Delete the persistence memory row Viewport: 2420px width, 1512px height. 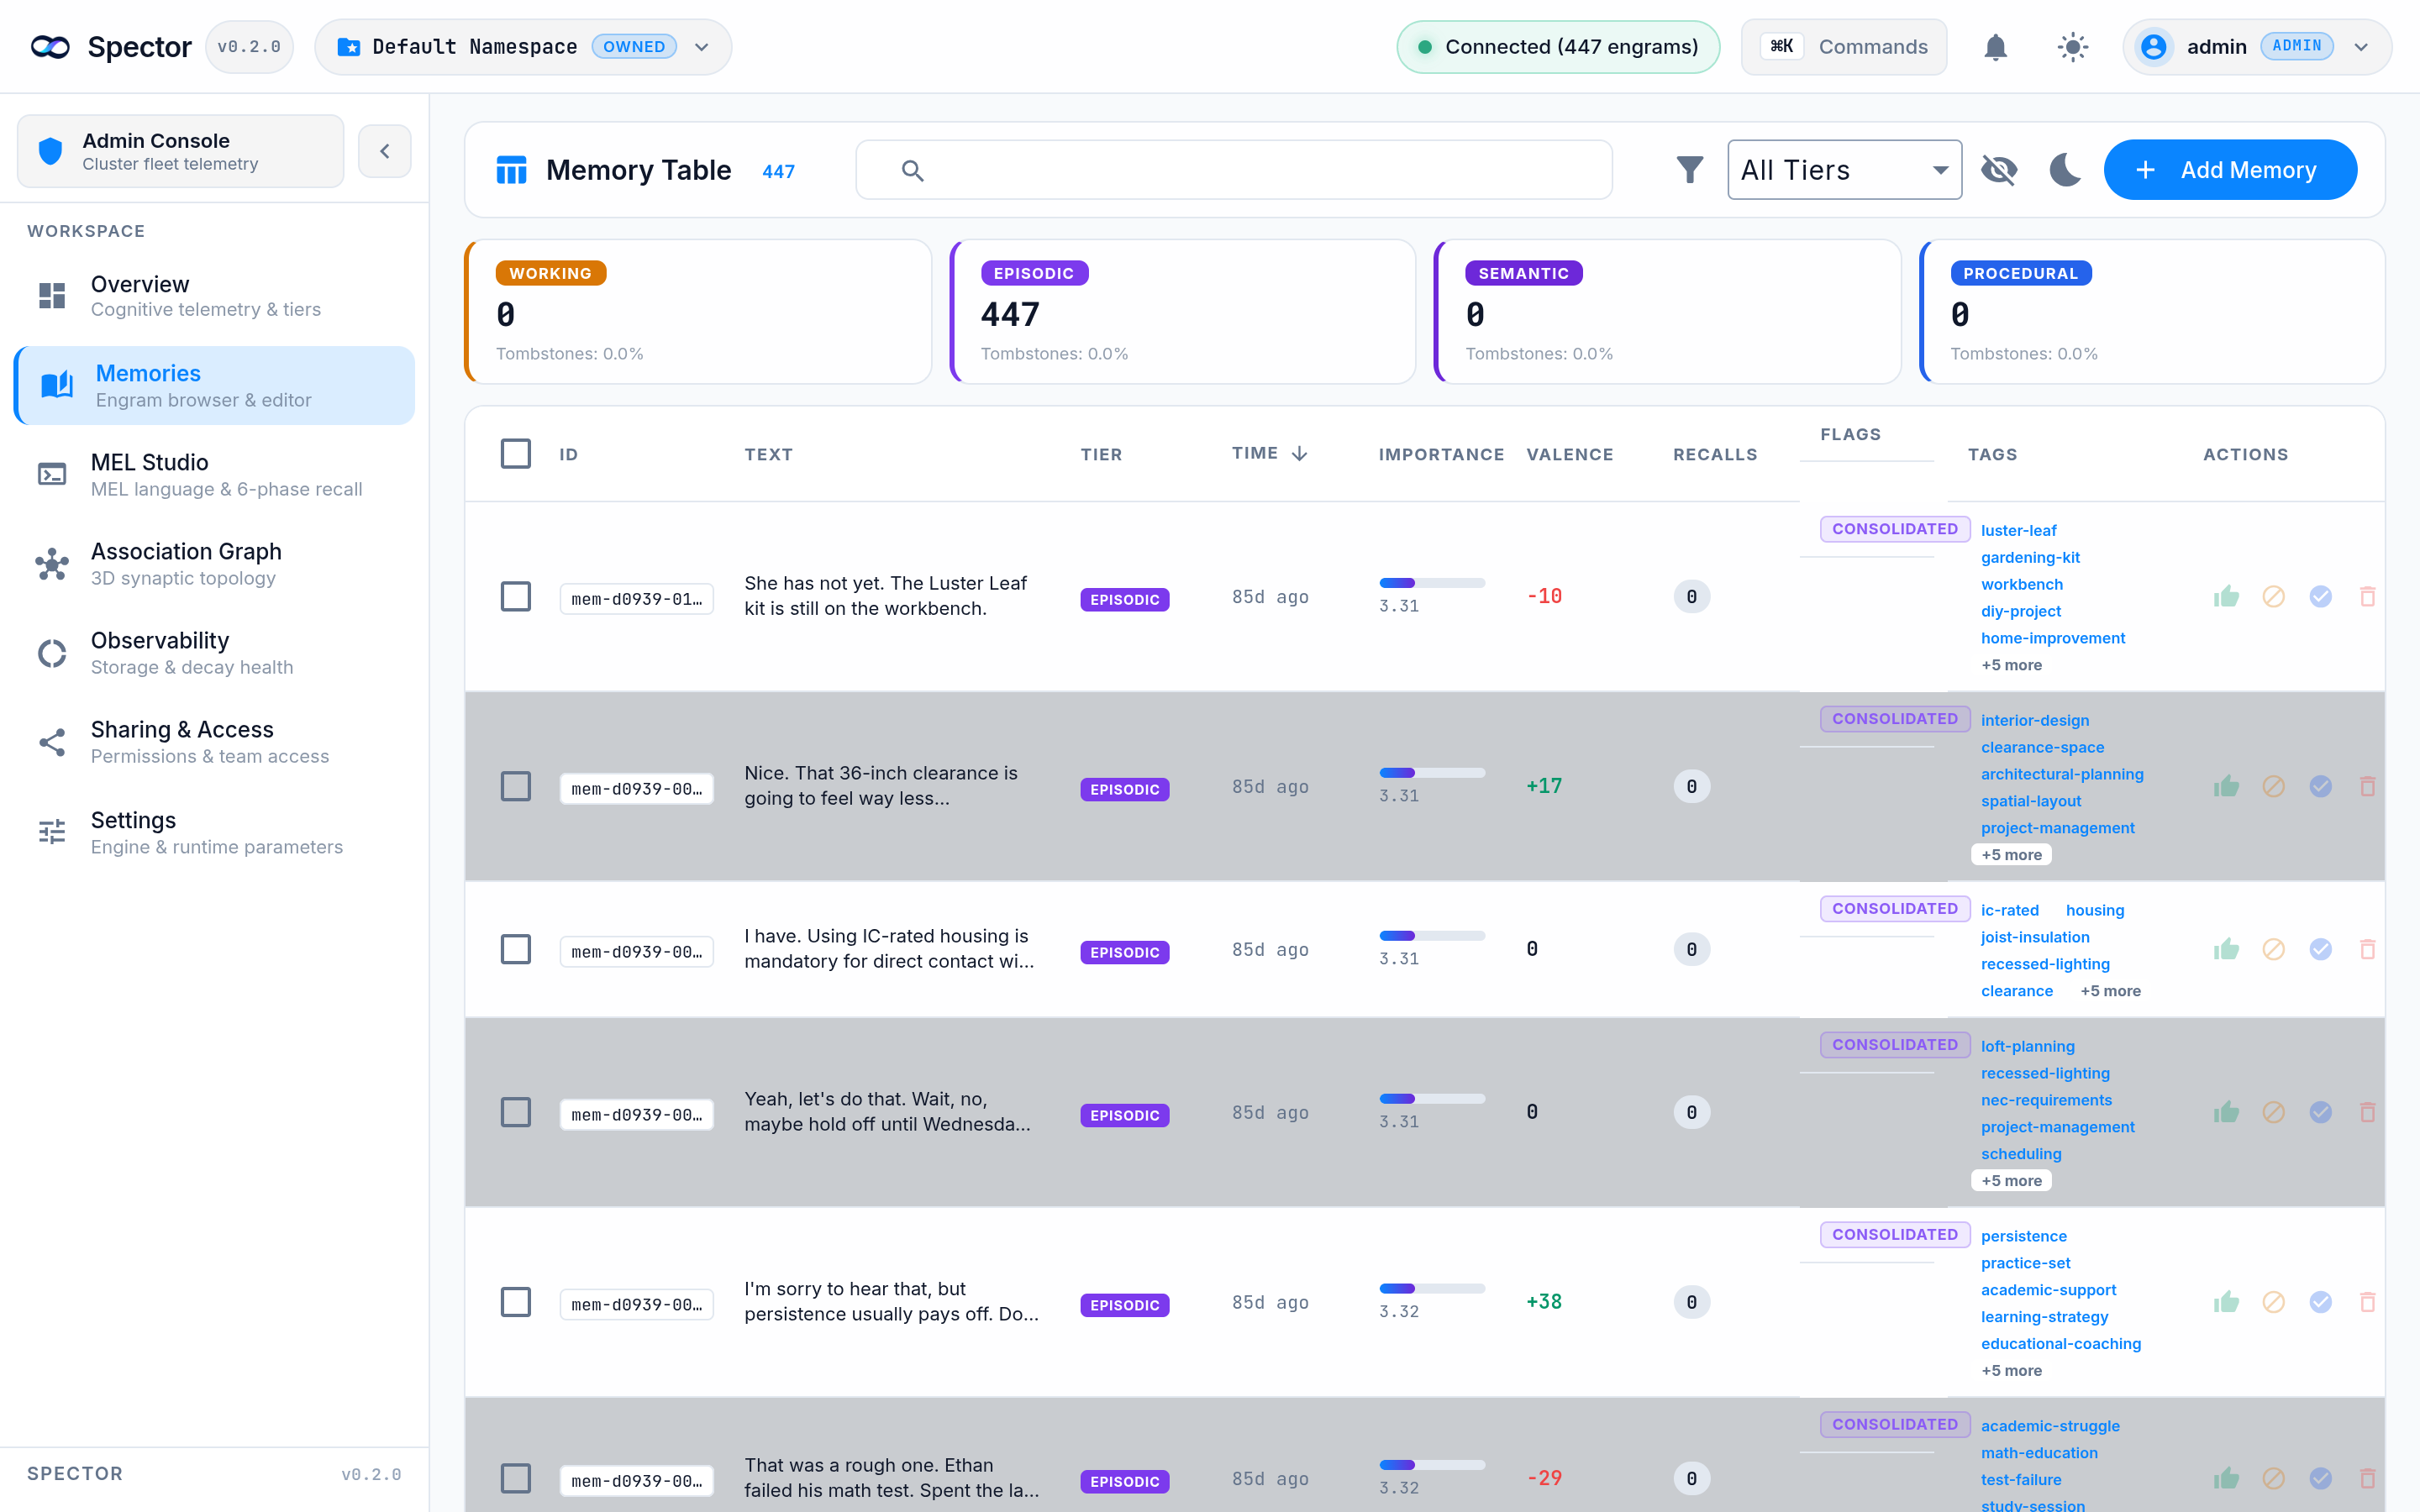pos(2367,1303)
